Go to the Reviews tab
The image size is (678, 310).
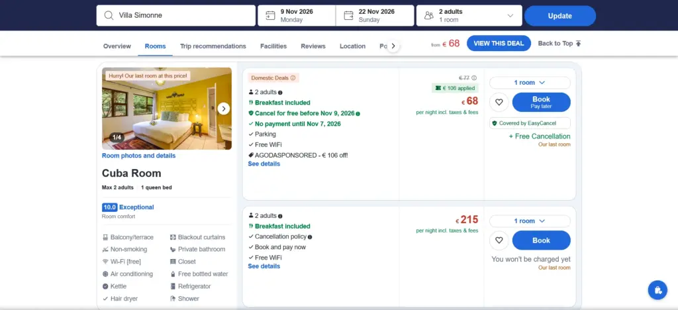click(x=313, y=46)
